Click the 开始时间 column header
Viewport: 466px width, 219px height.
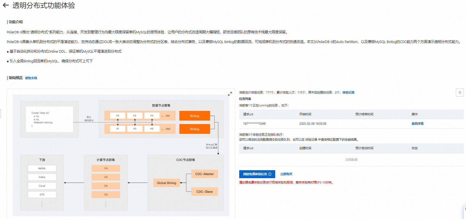(305, 114)
